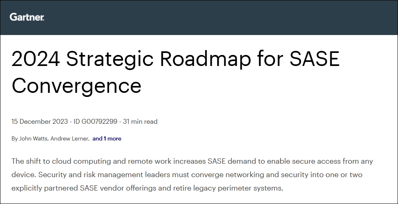The image size is (398, 204).
Task: Click the '31 min read' label
Action: click(x=141, y=121)
